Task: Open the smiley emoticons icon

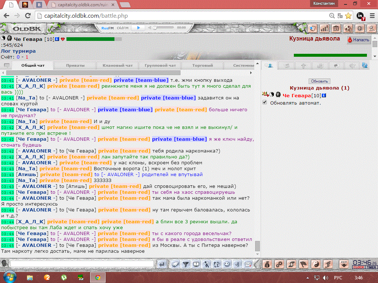Action: tap(227, 265)
